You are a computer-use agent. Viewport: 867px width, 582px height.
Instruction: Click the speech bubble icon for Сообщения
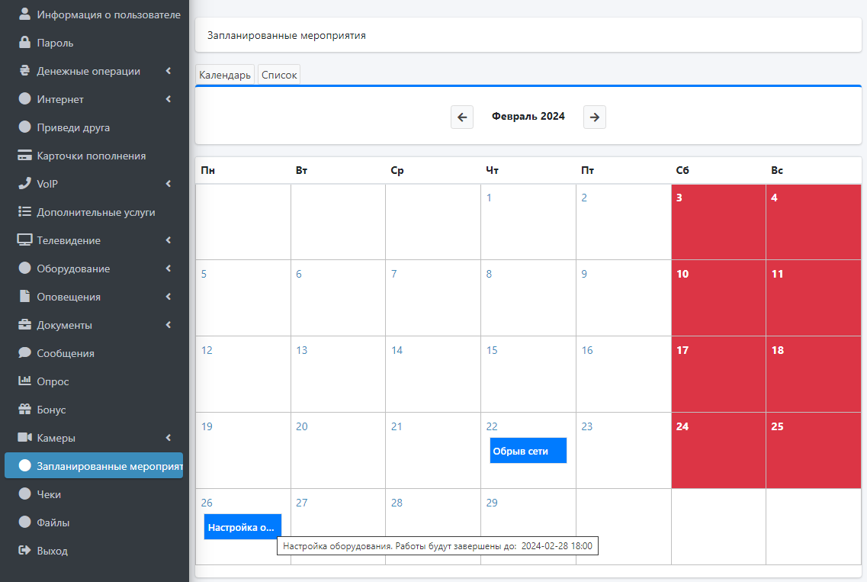tap(24, 353)
